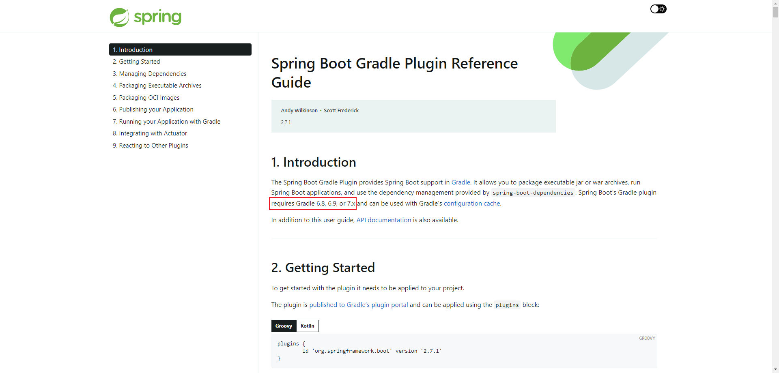Image resolution: width=779 pixels, height=373 pixels.
Task: Click the vertical scrollbar thumb
Action: tap(775, 12)
